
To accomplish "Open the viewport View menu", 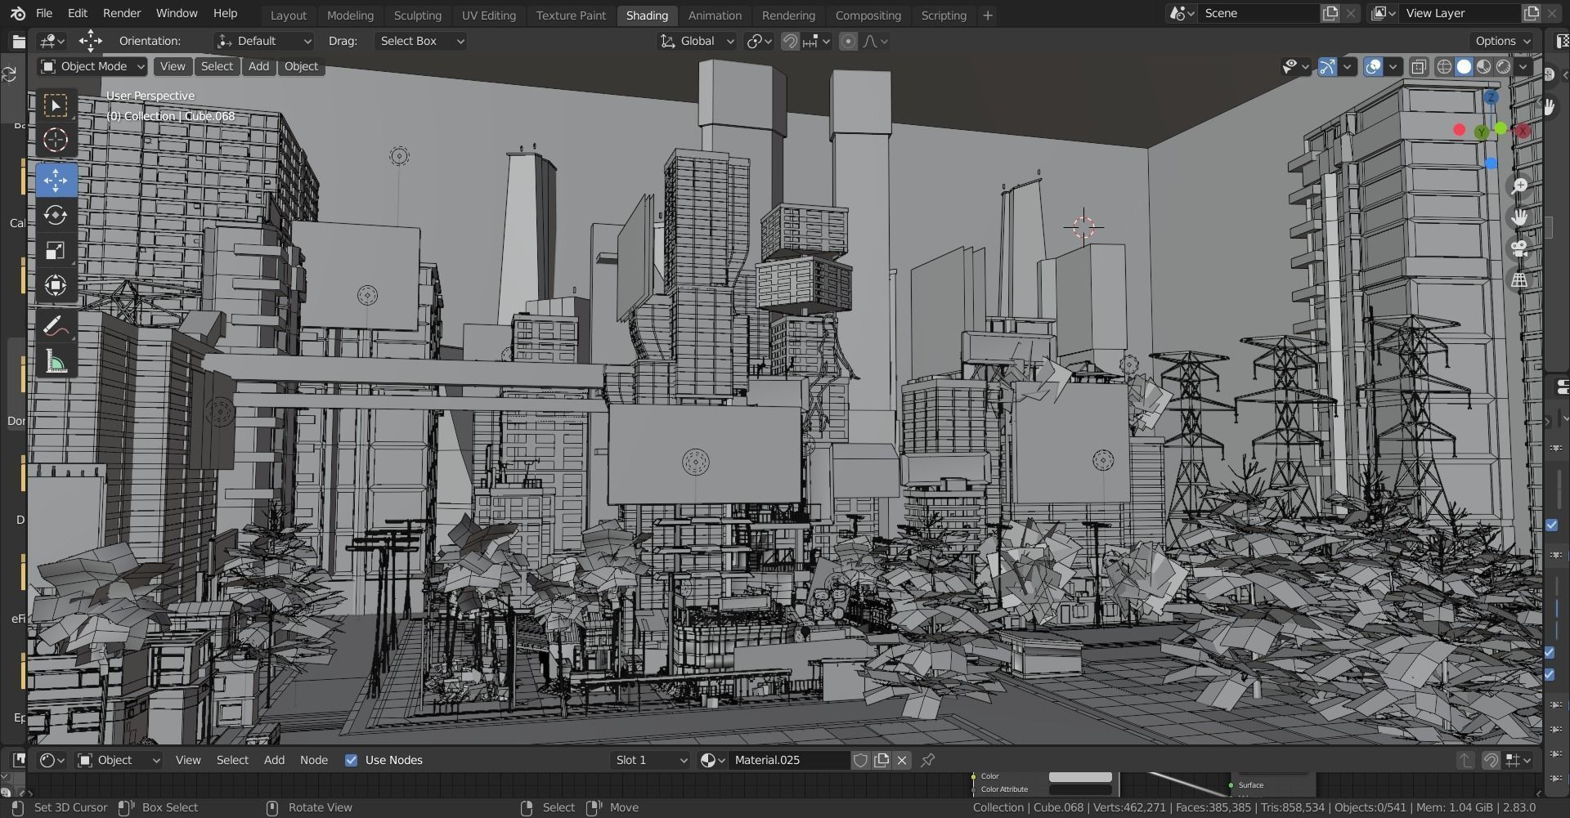I will [173, 67].
